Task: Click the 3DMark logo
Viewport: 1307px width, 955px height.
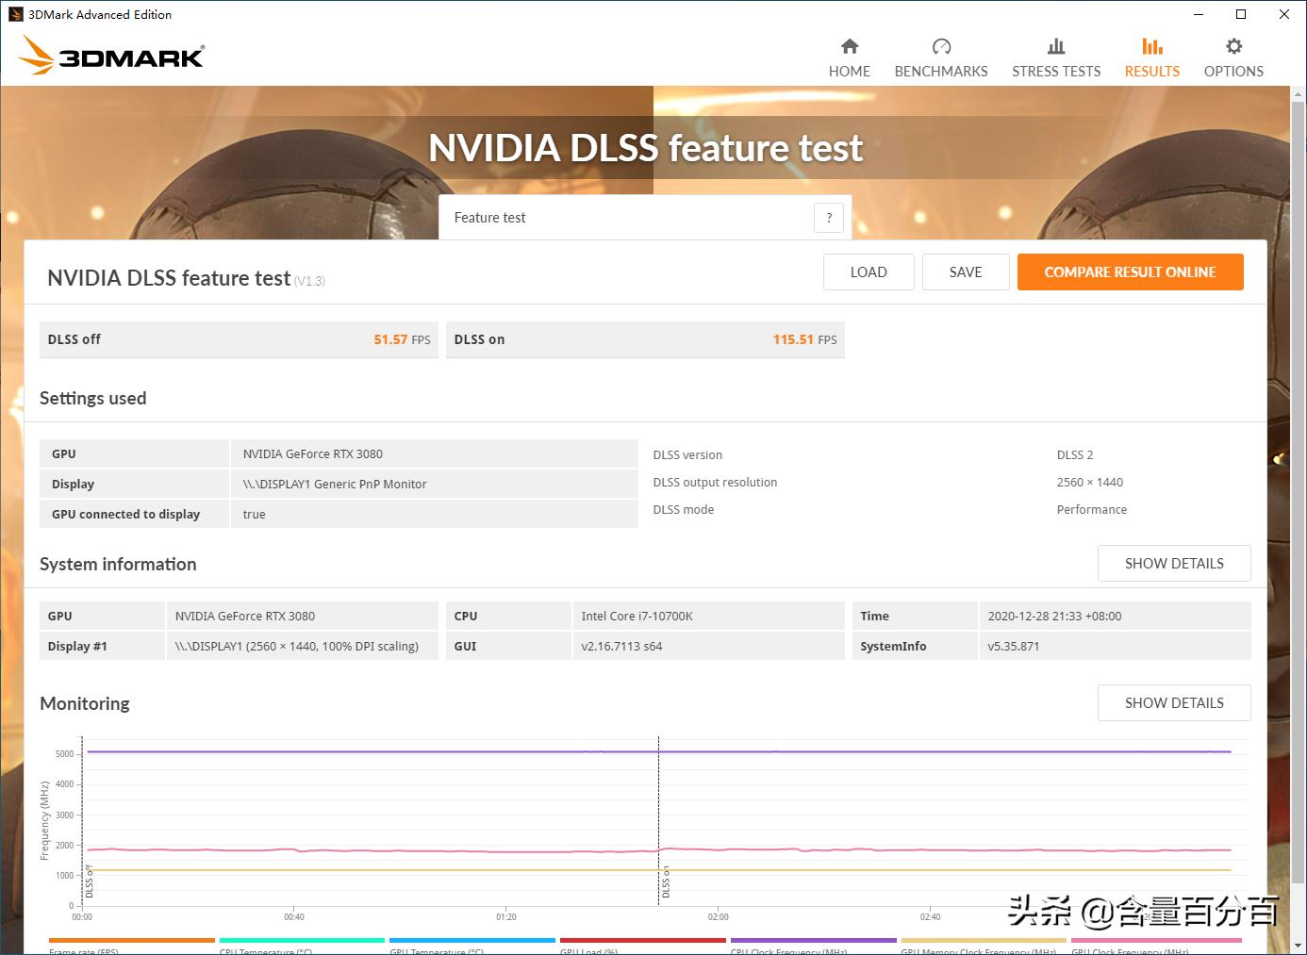Action: coord(111,55)
